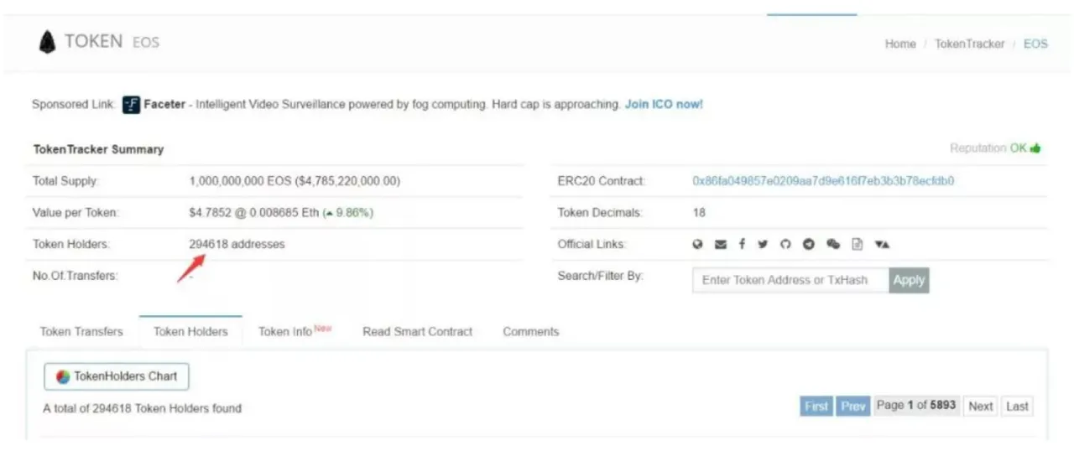Click the email envelope icon
Viewport: 1074px width, 451px height.
point(721,244)
